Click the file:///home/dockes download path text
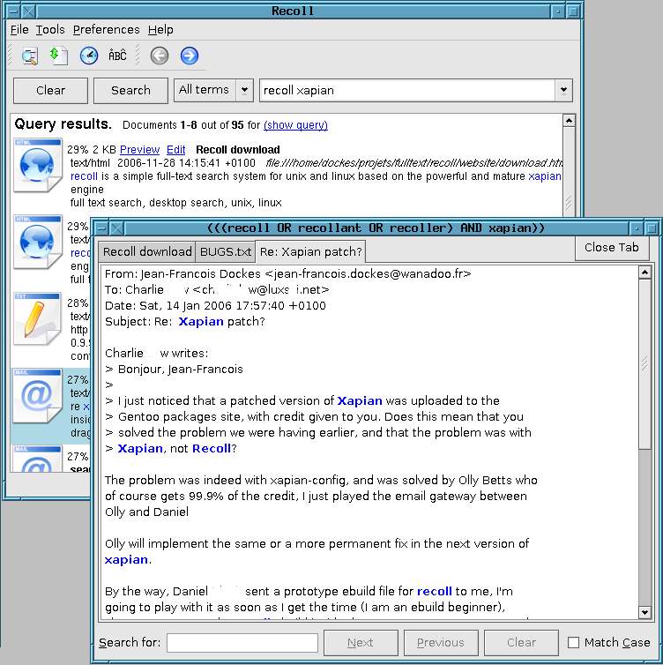Viewport: 663px width, 665px height. (414, 163)
